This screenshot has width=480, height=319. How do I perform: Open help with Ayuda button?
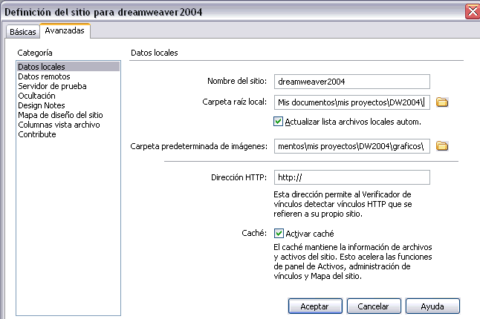(x=432, y=306)
